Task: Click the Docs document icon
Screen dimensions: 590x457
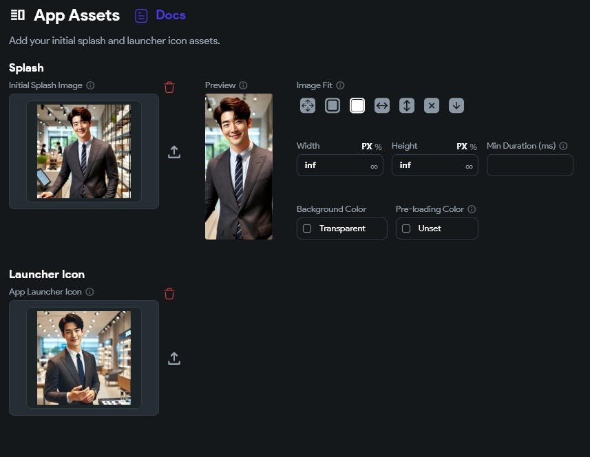Action: (141, 16)
